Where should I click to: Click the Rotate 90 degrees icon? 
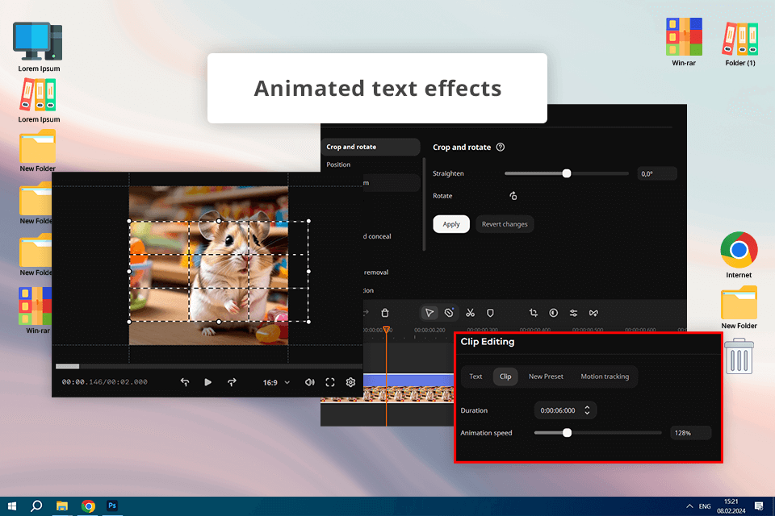click(x=513, y=196)
